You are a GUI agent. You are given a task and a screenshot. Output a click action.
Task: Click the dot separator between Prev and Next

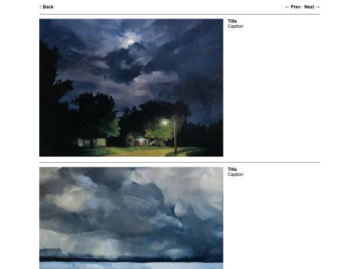click(x=302, y=7)
